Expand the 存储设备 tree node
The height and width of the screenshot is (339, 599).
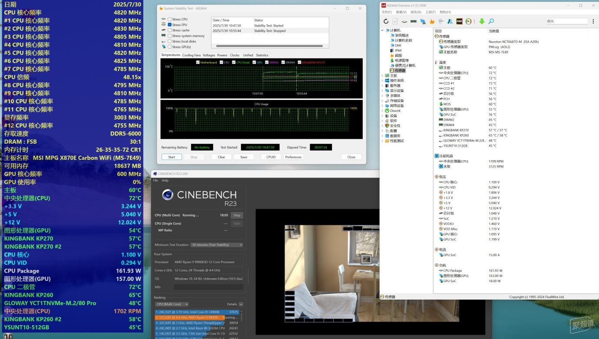382,101
